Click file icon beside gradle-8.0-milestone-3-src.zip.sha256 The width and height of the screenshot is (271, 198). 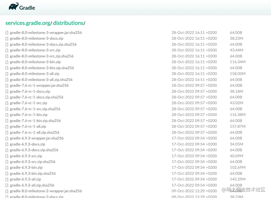(7, 56)
